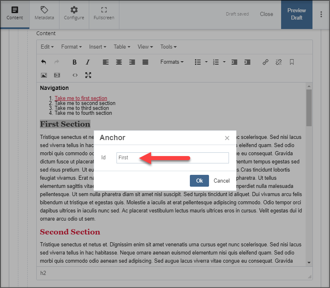
Task: Click the 'Draft saved' status text
Action: point(237,14)
